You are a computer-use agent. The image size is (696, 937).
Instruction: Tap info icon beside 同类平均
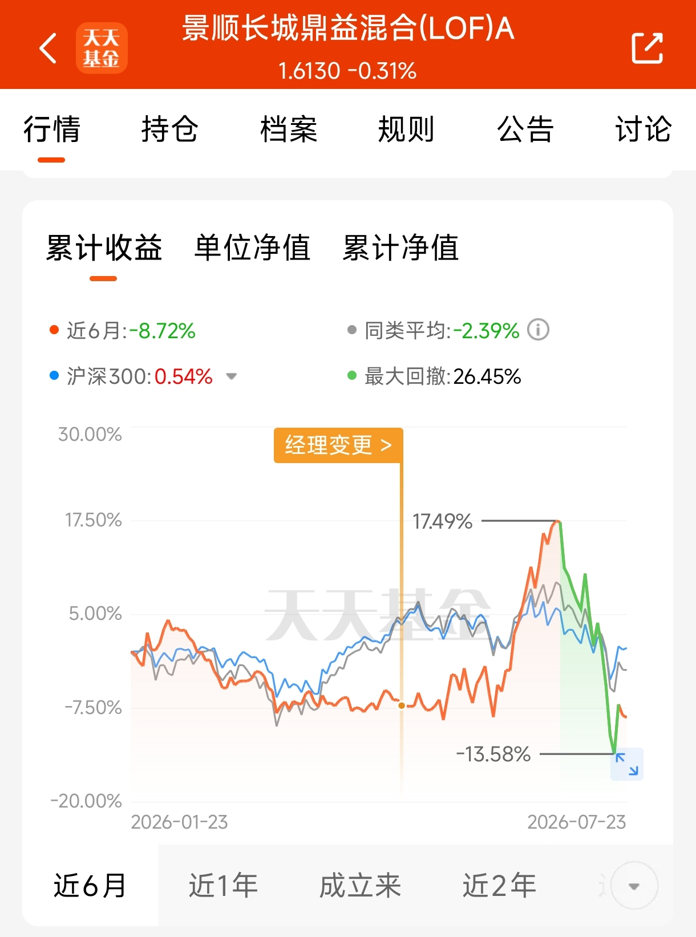pos(538,330)
